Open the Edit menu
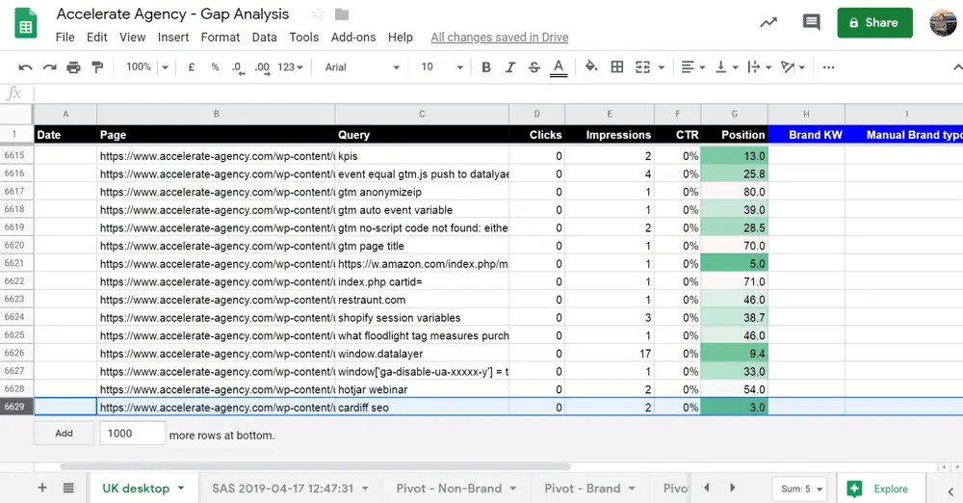Viewport: 963px width, 503px height. [x=97, y=38]
